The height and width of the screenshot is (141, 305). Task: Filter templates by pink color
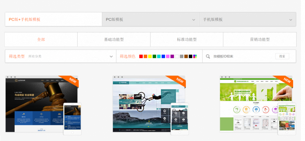(x=168, y=56)
